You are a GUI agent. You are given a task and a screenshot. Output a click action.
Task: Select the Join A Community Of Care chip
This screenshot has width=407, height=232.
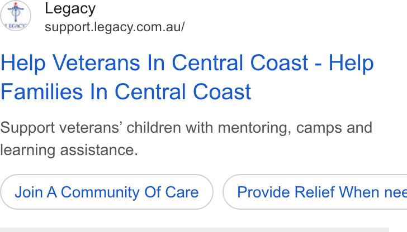107,192
